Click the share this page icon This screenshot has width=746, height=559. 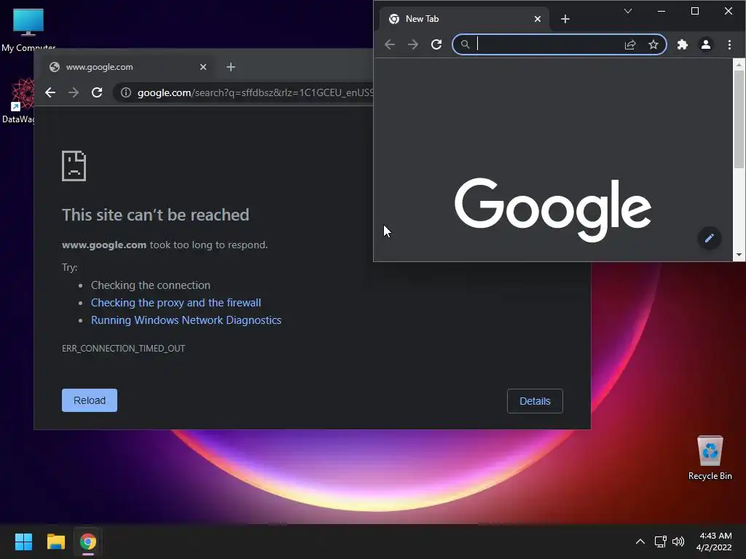[630, 44]
